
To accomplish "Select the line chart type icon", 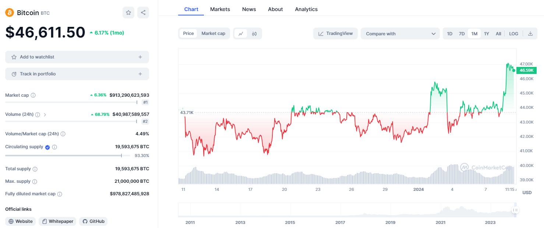I will [241, 33].
